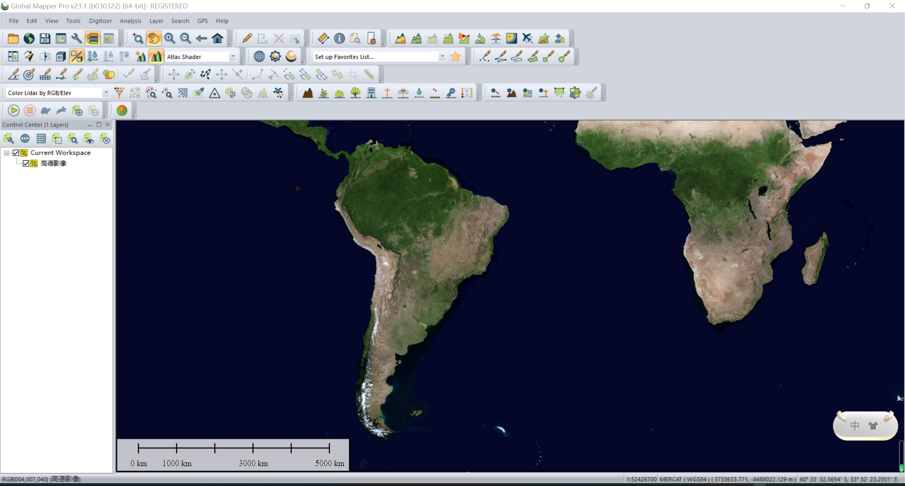Uncheck the 高德影像 layer checkbox
Screen dimensions: 905x486
(26, 163)
